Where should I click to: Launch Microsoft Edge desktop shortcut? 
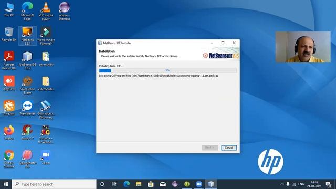[27, 11]
